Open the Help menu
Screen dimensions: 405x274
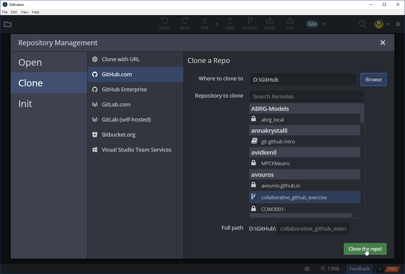[36, 12]
